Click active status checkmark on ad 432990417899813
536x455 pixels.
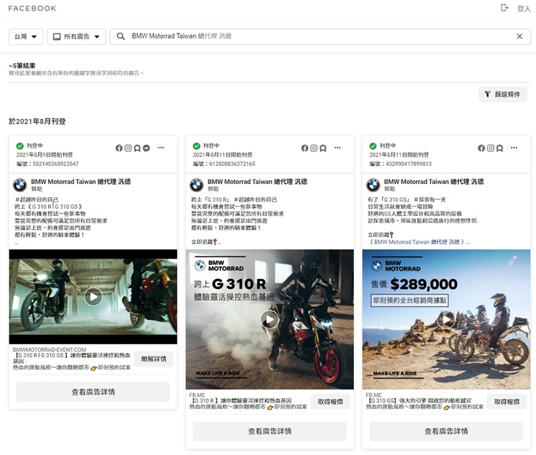point(373,146)
